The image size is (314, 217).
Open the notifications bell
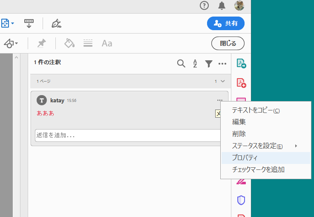222,6
